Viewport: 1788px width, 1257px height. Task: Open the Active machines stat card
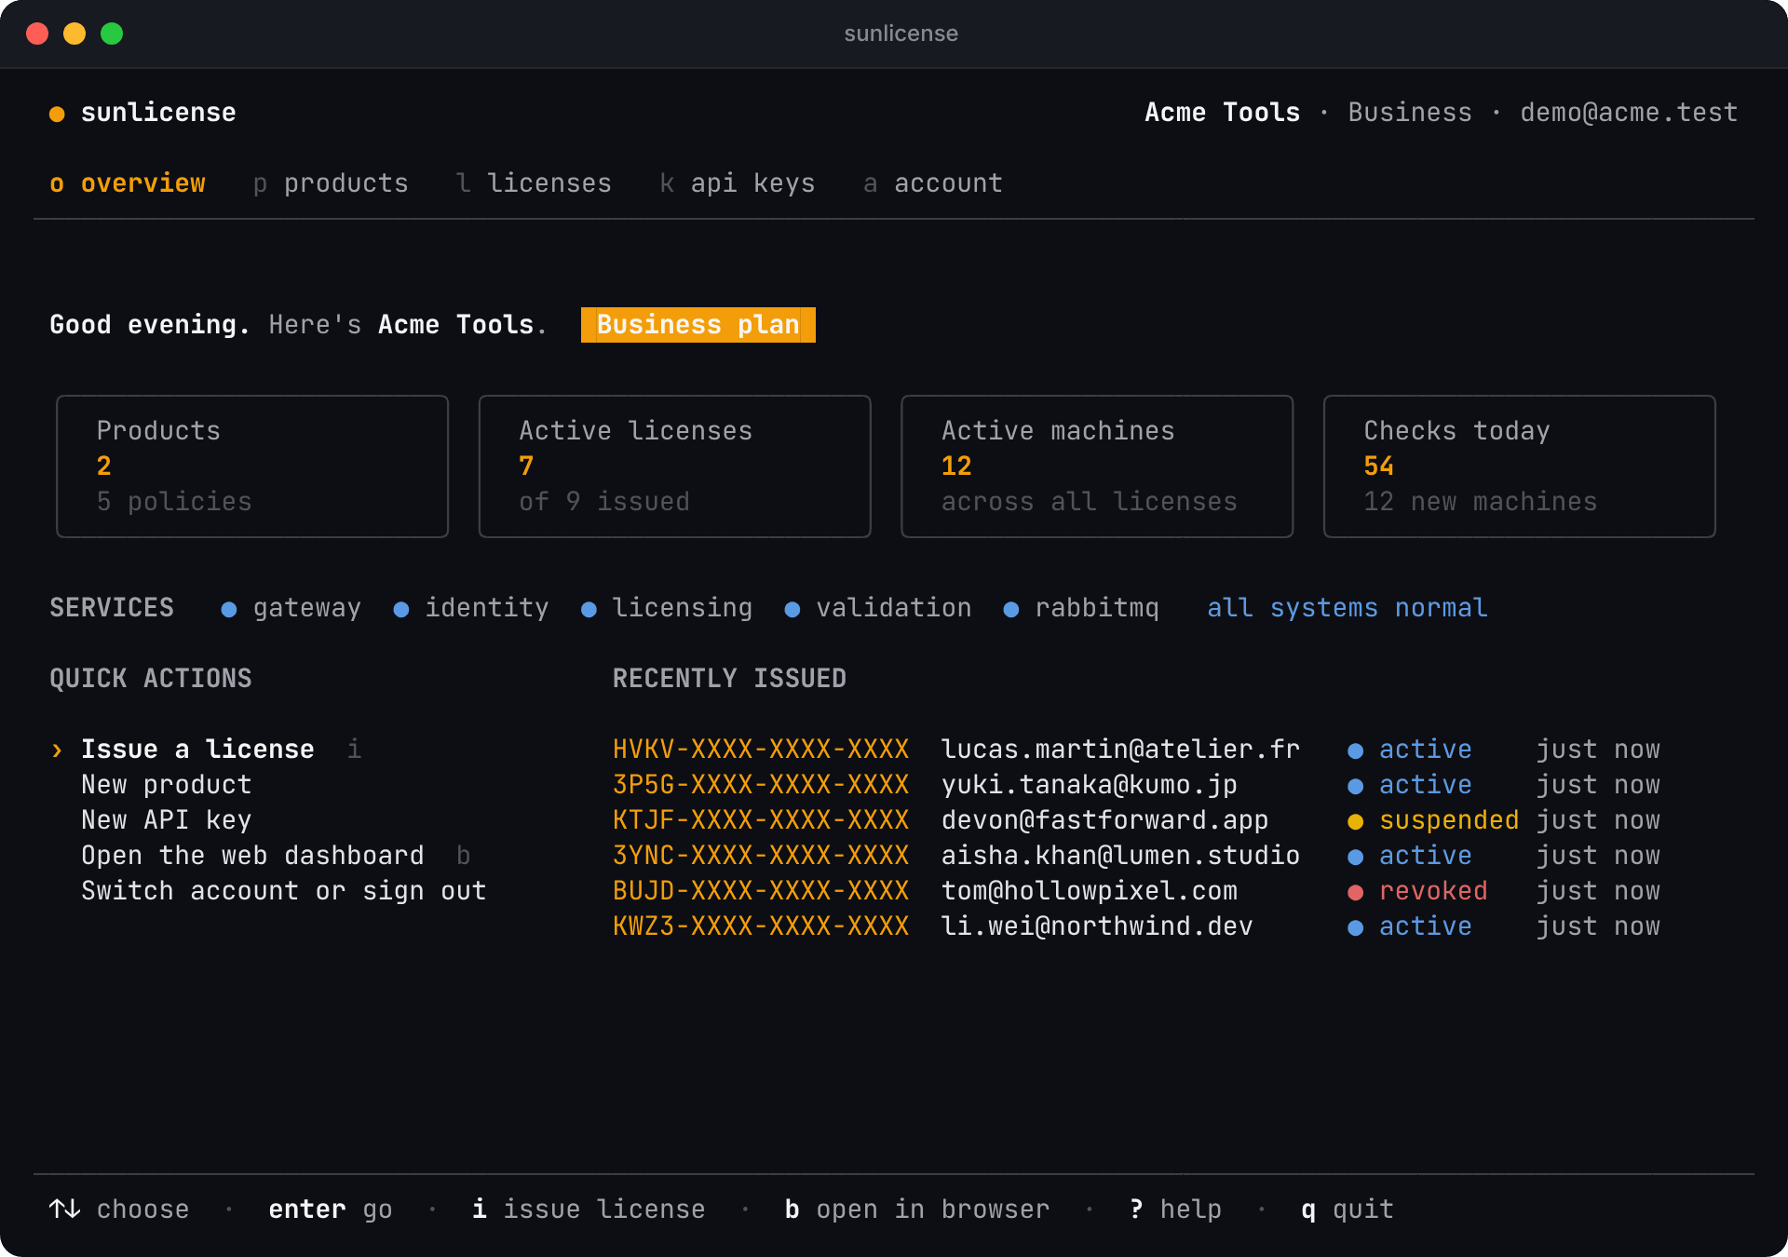point(1097,466)
